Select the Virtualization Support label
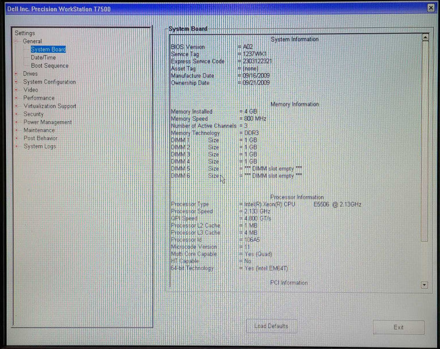440x349 pixels. click(x=50, y=106)
